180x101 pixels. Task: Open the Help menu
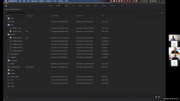pyautogui.click(x=66, y=1)
